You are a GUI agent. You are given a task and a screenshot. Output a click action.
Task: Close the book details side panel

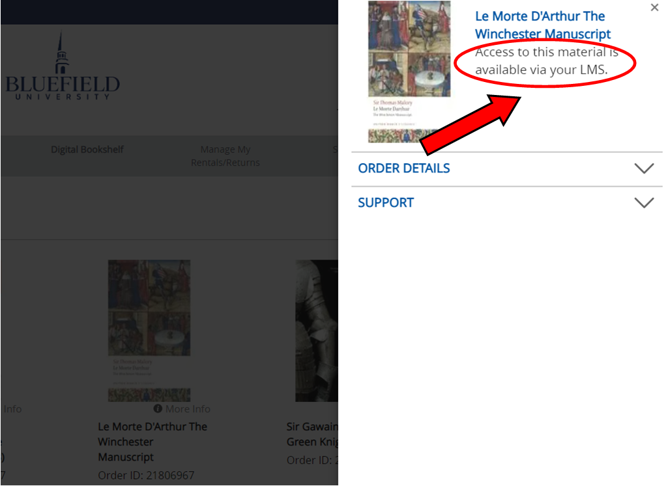[654, 7]
